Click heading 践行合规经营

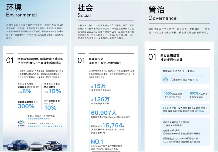coord(170,55)
